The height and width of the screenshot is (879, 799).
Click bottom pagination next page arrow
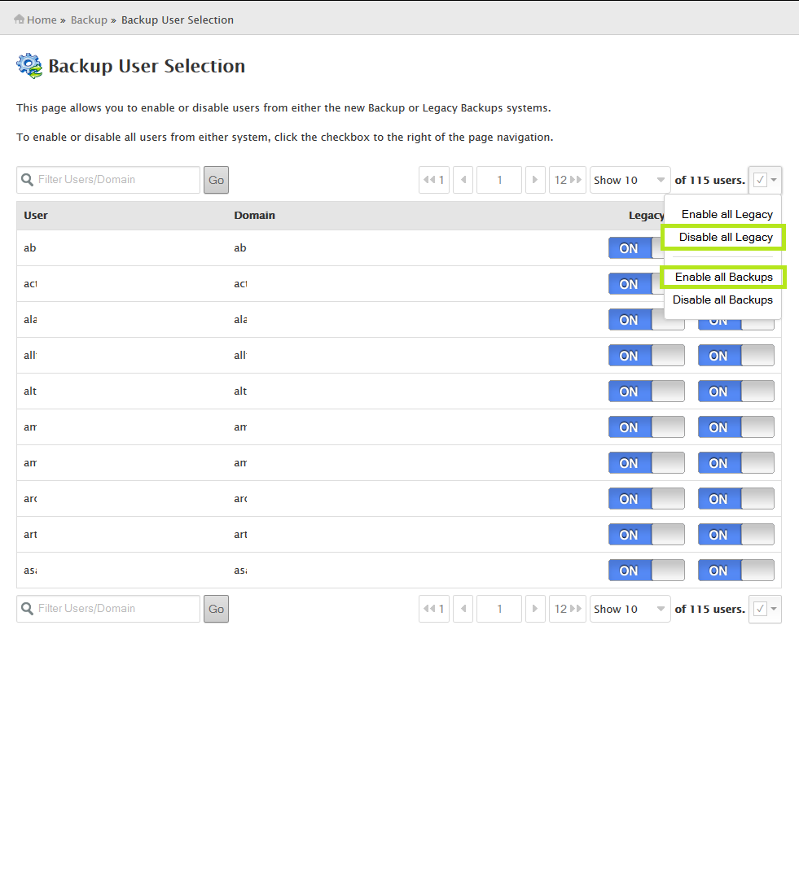click(x=535, y=609)
